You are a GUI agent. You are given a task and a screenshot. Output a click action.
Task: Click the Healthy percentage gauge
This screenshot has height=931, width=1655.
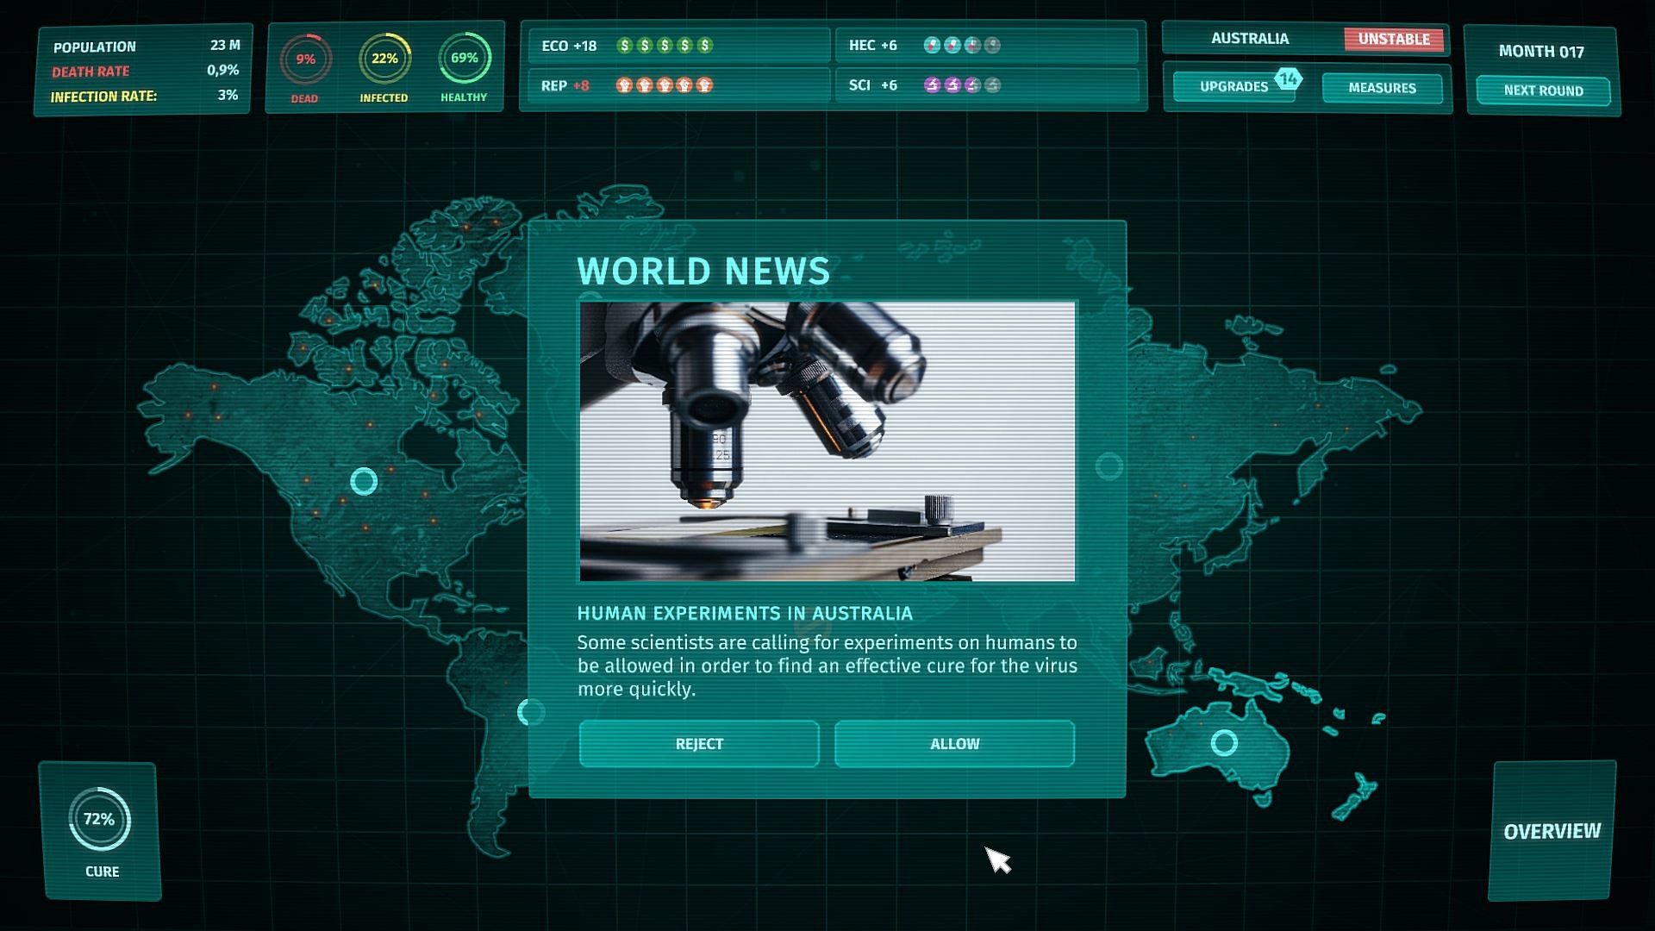point(464,58)
